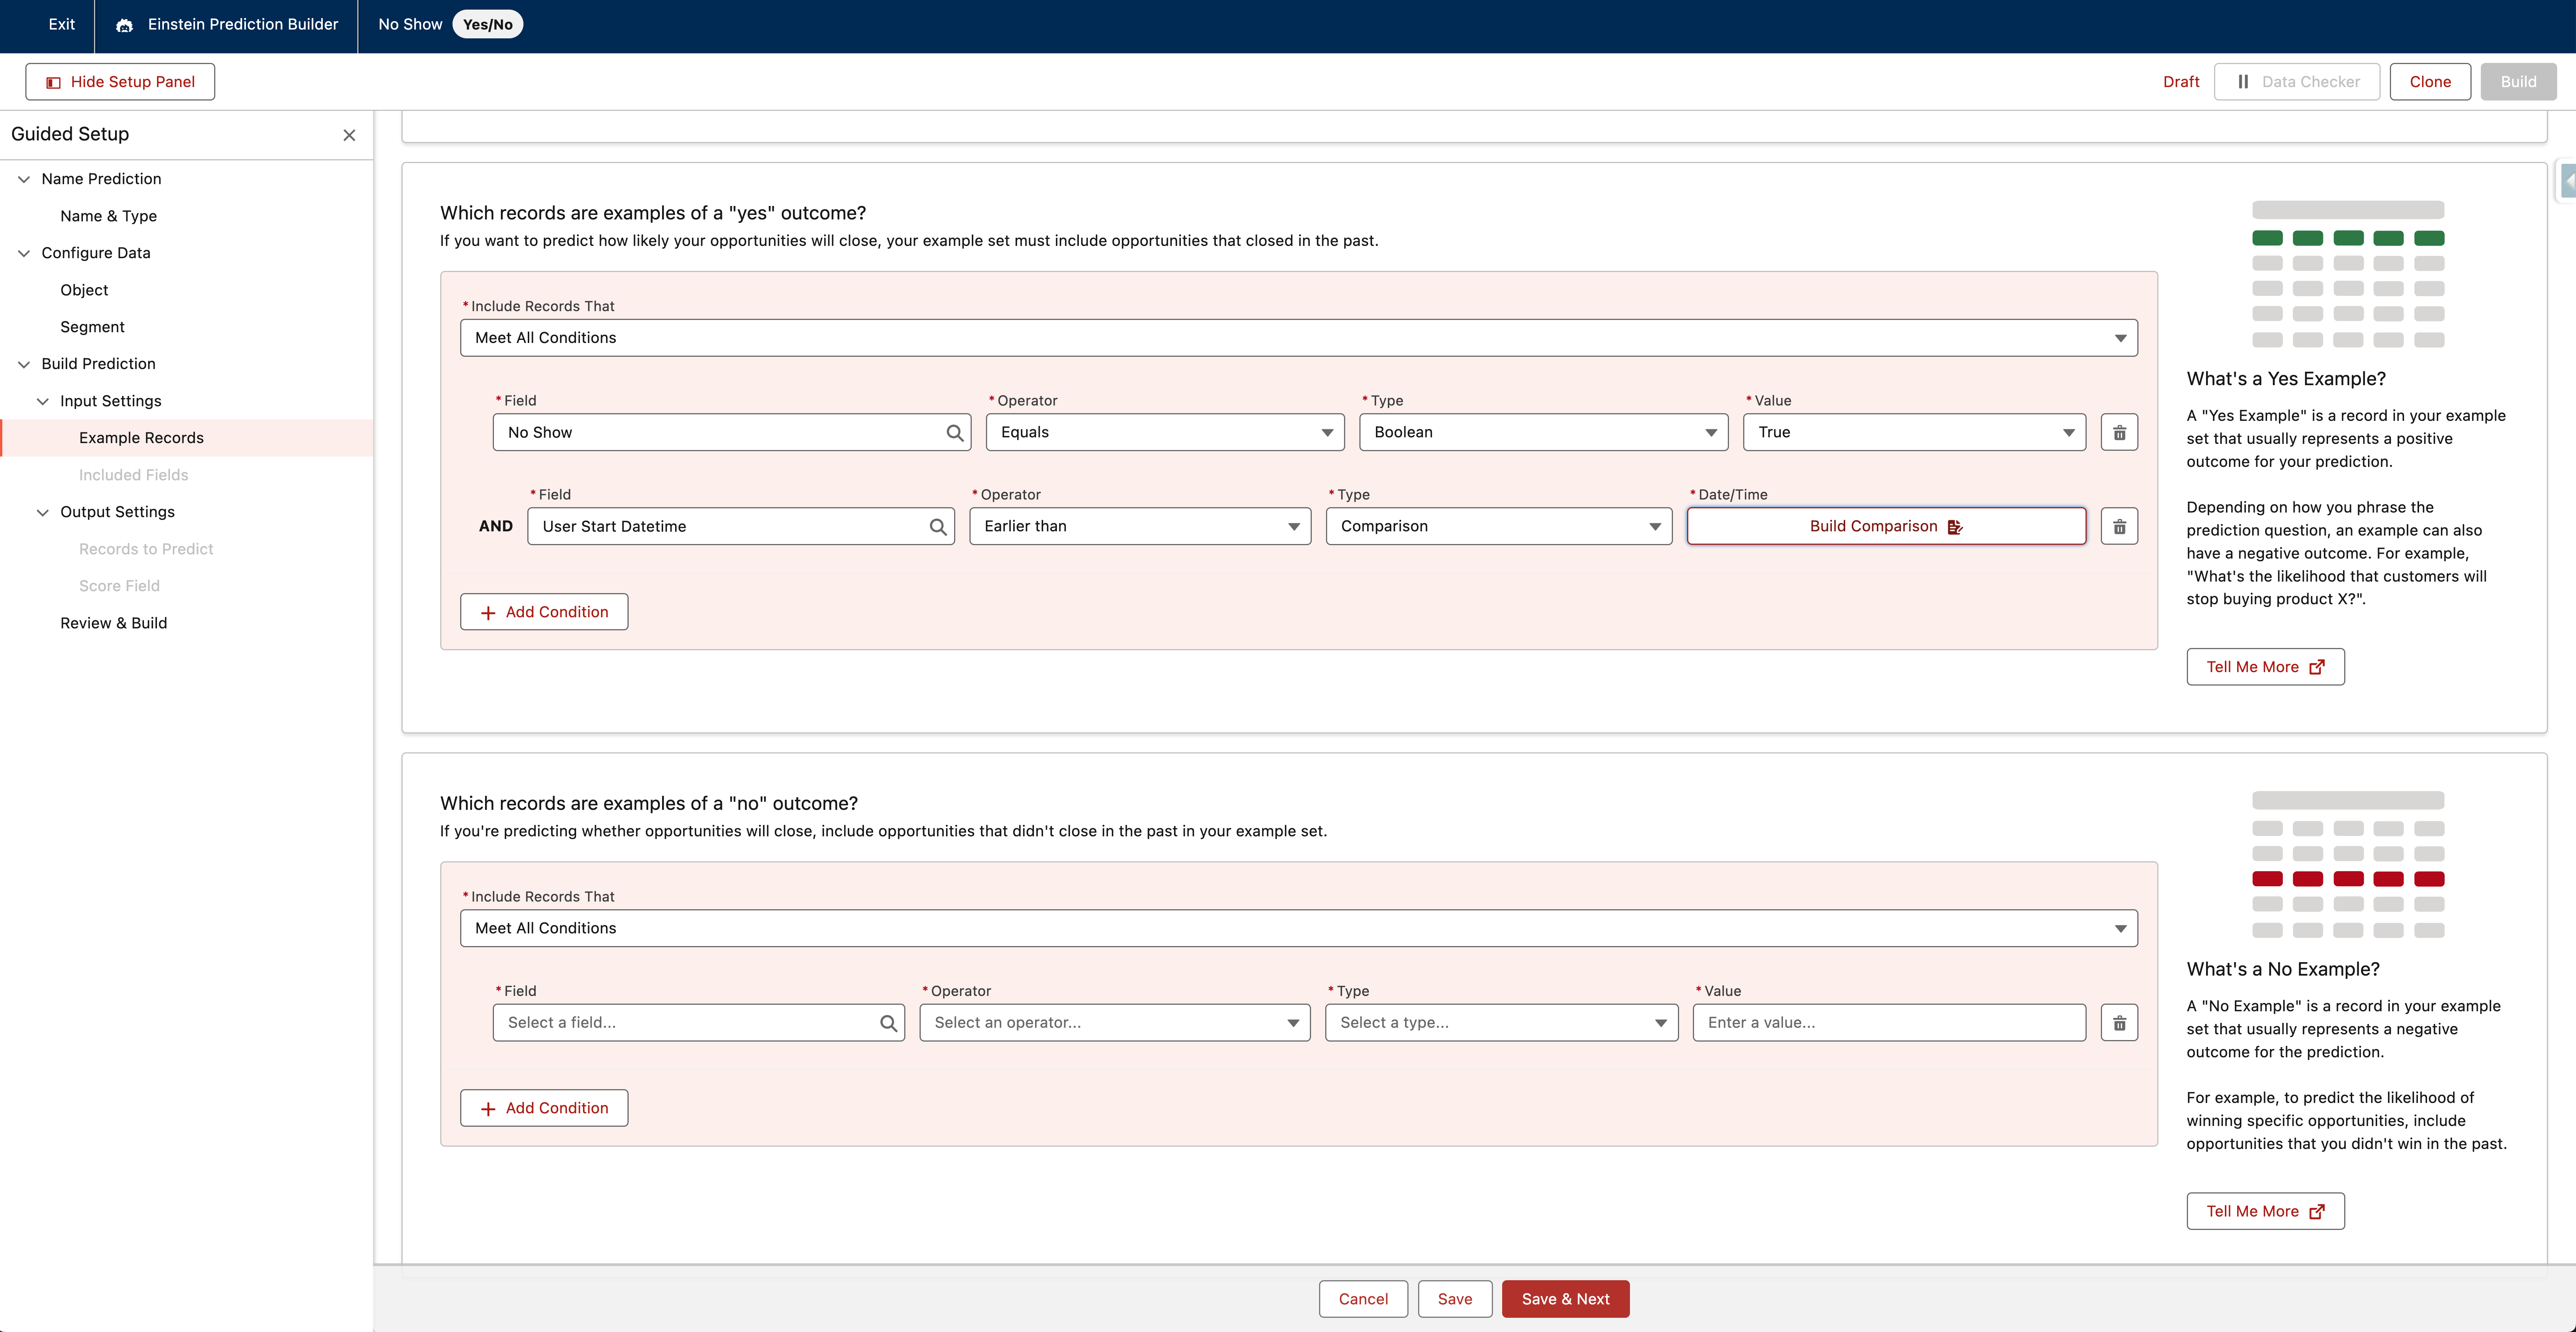Open the Earlier than operator dropdown
This screenshot has height=1332, width=2576.
(1139, 527)
